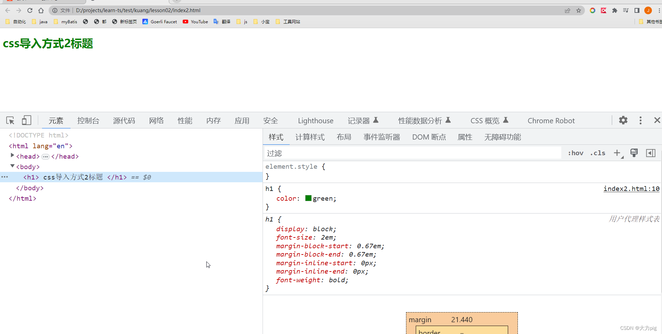Open the green color swatch picker
Image resolution: width=662 pixels, height=334 pixels.
[x=308, y=198]
